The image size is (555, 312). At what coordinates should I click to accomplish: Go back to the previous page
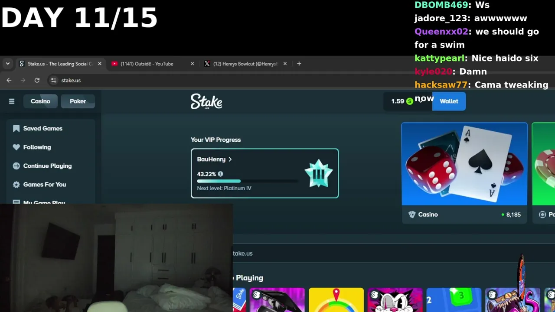(9, 80)
